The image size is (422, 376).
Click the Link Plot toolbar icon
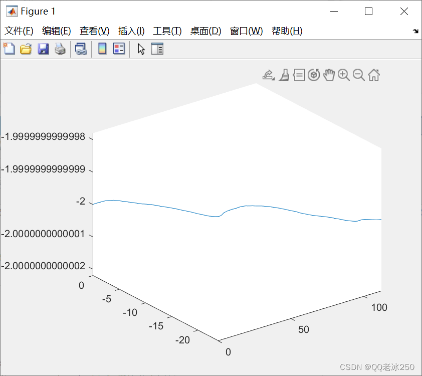pos(81,49)
